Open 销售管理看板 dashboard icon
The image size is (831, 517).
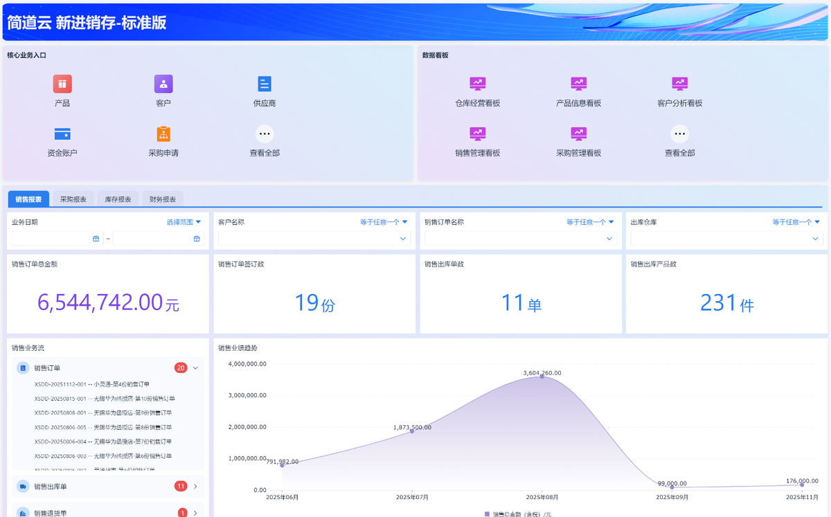pos(477,134)
